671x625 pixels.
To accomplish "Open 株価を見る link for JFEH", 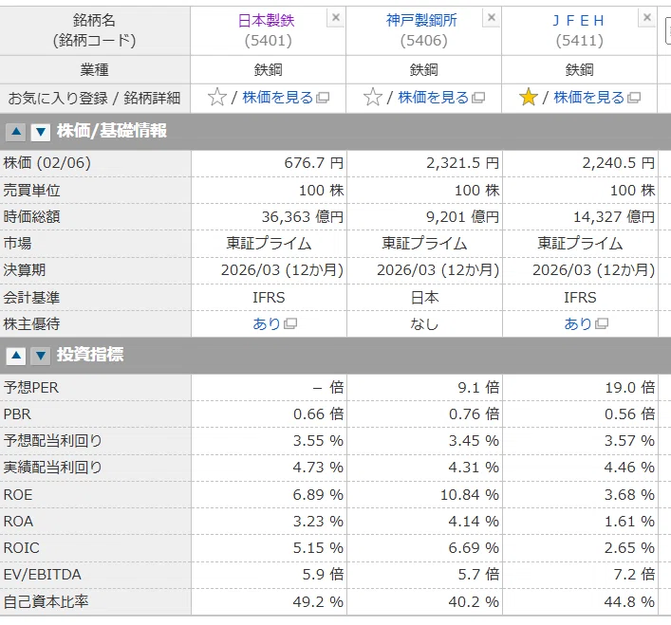I will [589, 98].
